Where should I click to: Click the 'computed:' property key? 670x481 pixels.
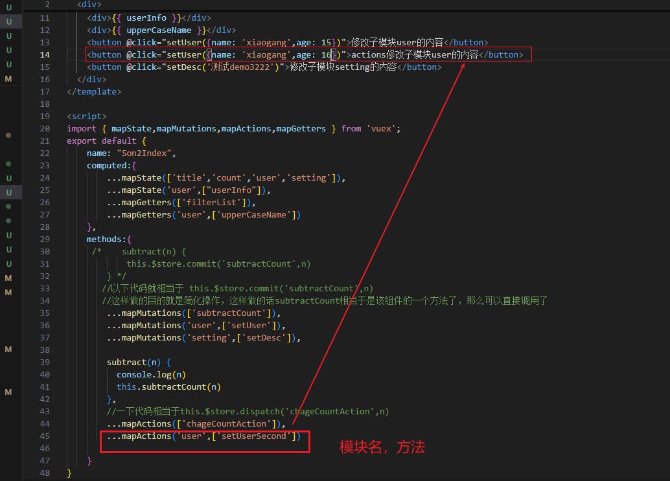tap(109, 166)
